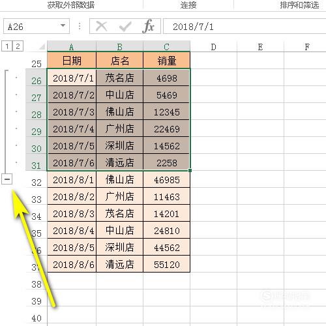
Task: Select cell with date 2018/8/2
Action: pos(72,196)
